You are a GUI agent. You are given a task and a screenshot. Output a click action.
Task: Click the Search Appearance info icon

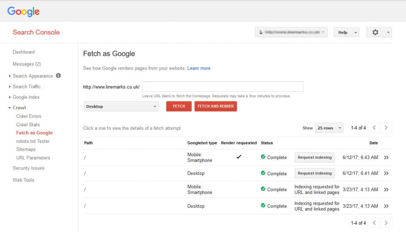tap(58, 76)
